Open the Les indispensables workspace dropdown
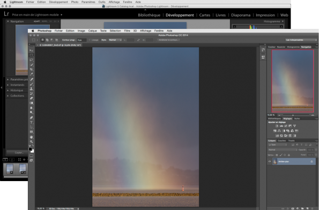The image size is (319, 210). pos(301,40)
